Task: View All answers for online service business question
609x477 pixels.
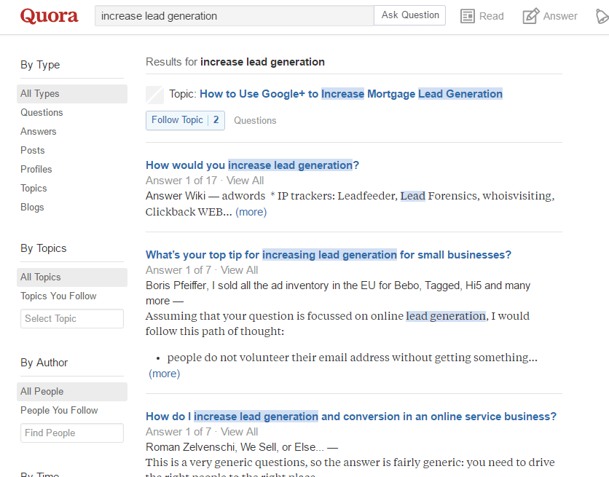Action: click(x=239, y=433)
